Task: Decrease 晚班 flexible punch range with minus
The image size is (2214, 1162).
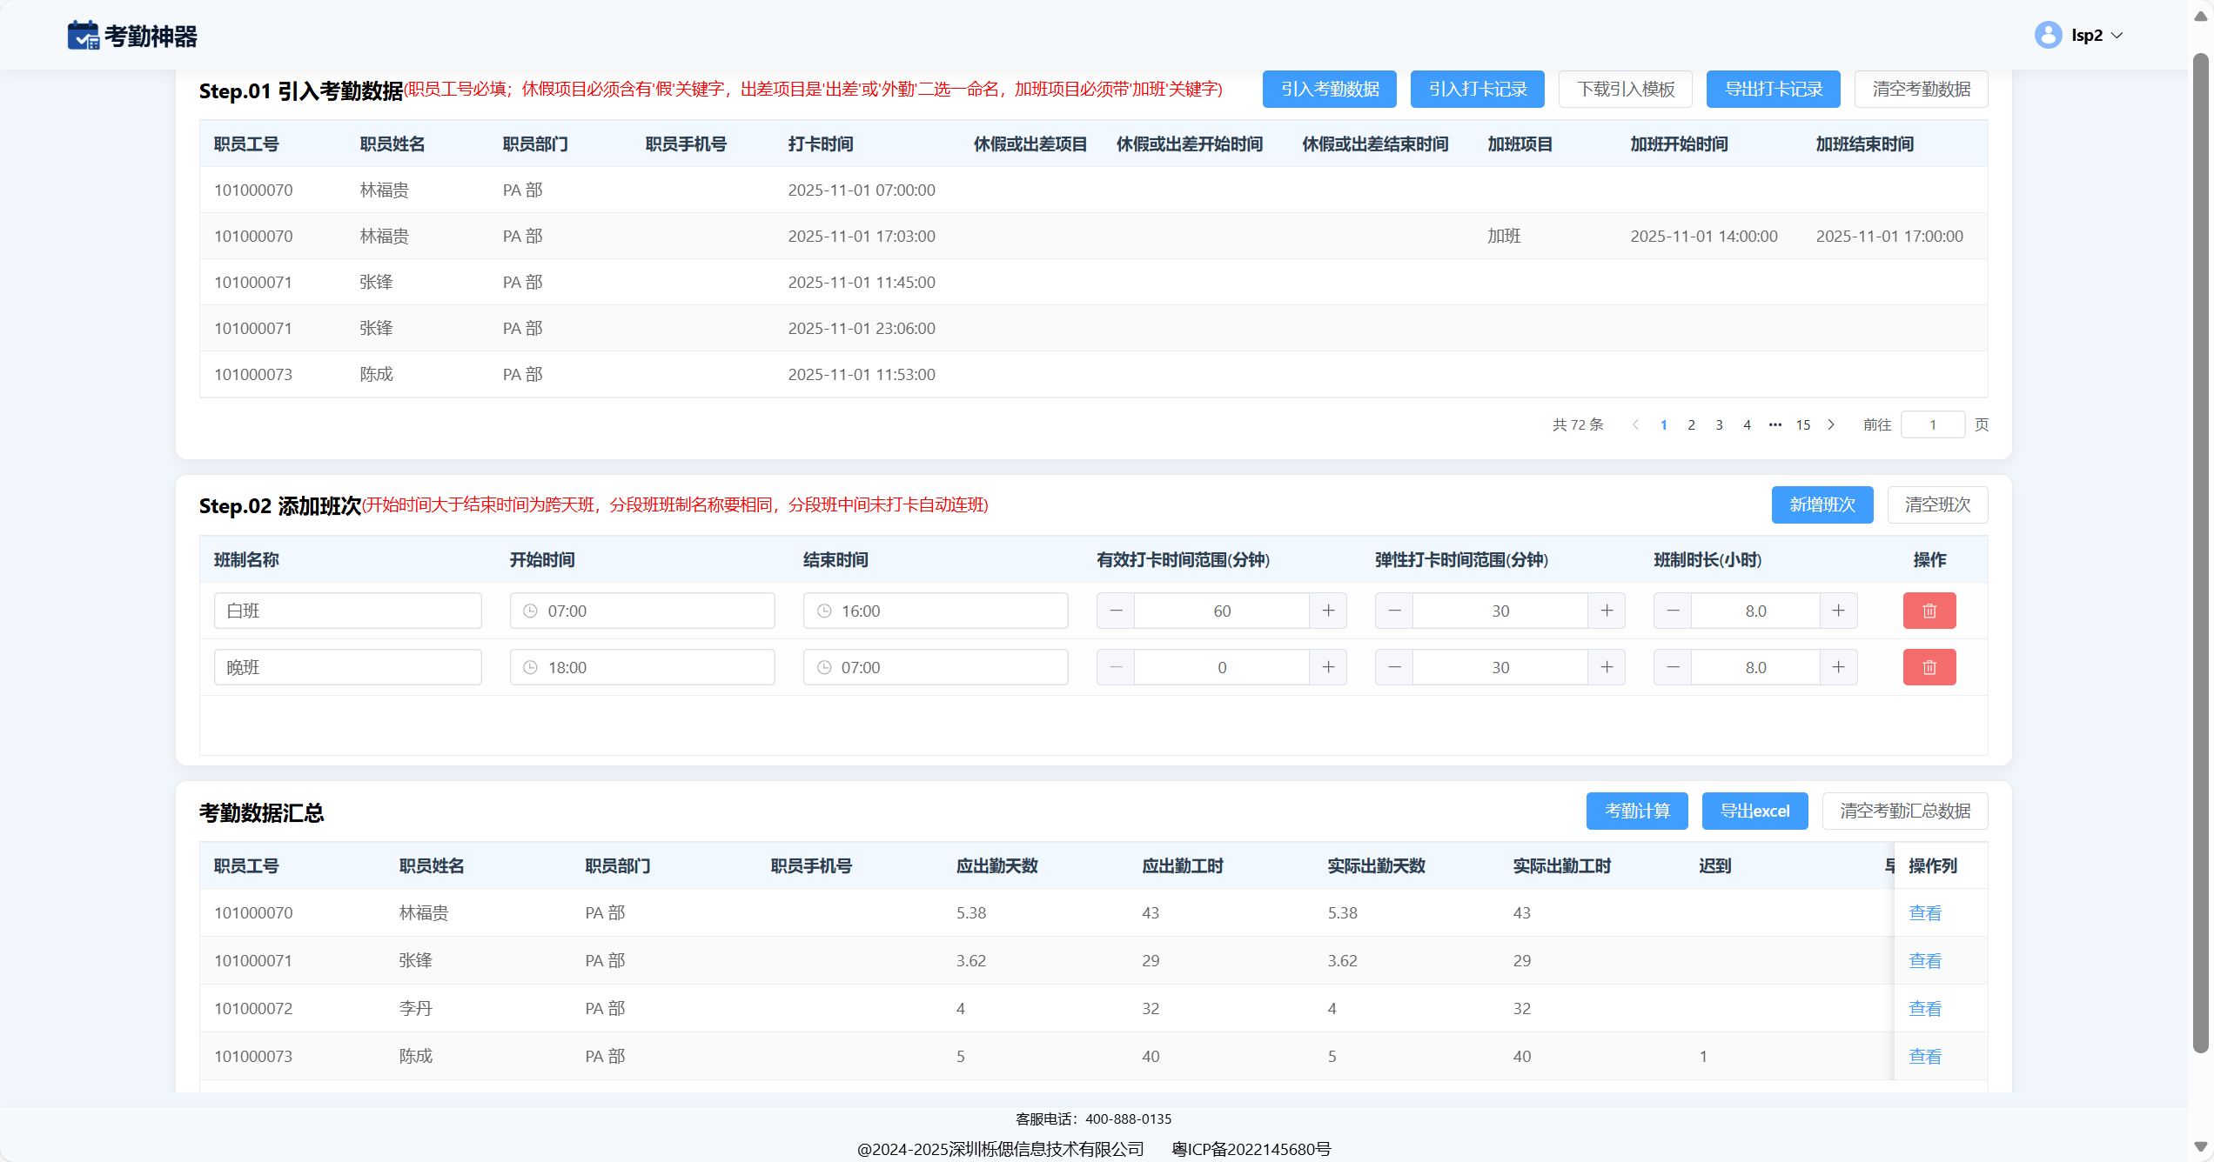Action: point(1394,667)
